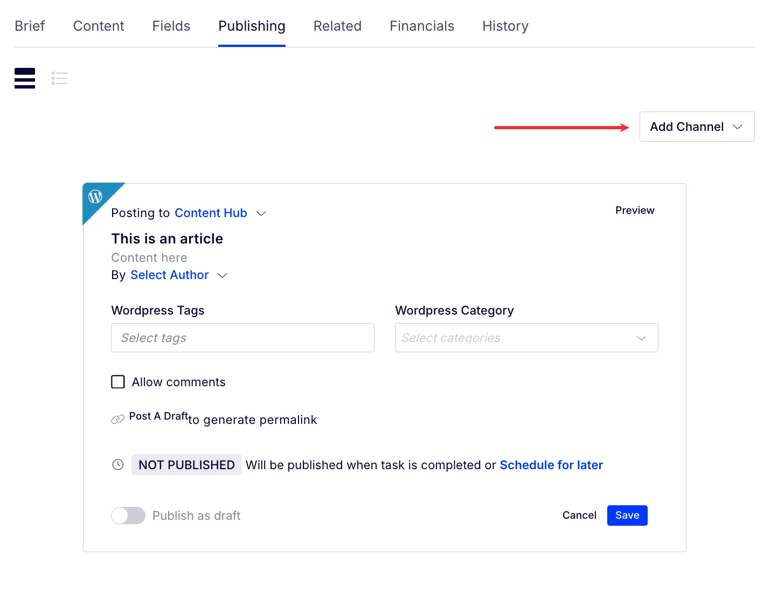The width and height of the screenshot is (777, 599).
Task: Open the Content tab
Action: pyautogui.click(x=99, y=26)
